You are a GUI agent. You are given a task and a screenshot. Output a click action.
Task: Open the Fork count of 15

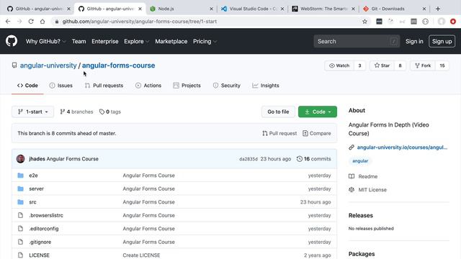442,65
